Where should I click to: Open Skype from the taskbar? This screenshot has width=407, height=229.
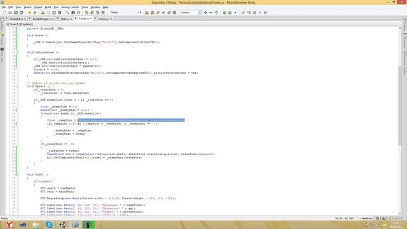49,225
